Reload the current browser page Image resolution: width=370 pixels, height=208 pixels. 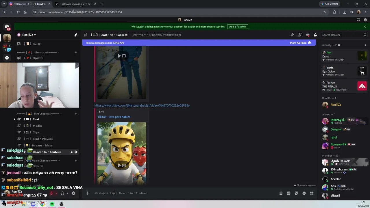click(18, 12)
